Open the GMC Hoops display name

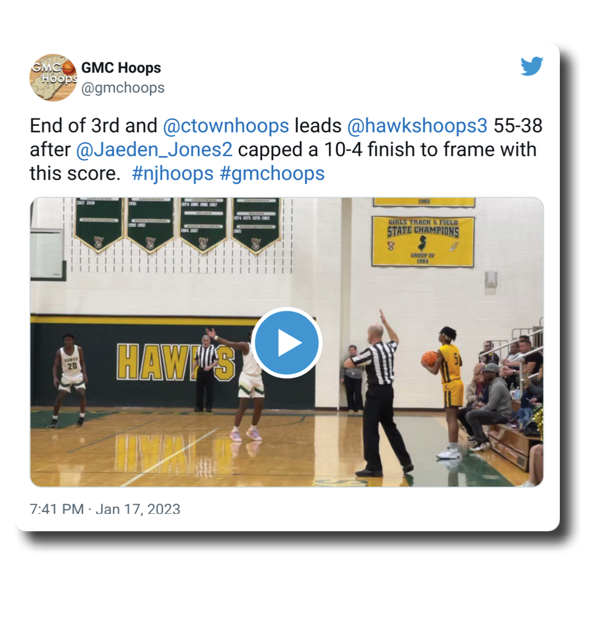pyautogui.click(x=121, y=68)
